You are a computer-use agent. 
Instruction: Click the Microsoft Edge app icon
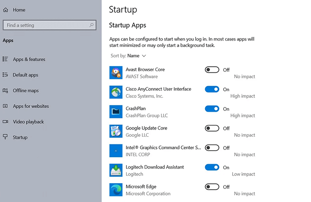116,190
